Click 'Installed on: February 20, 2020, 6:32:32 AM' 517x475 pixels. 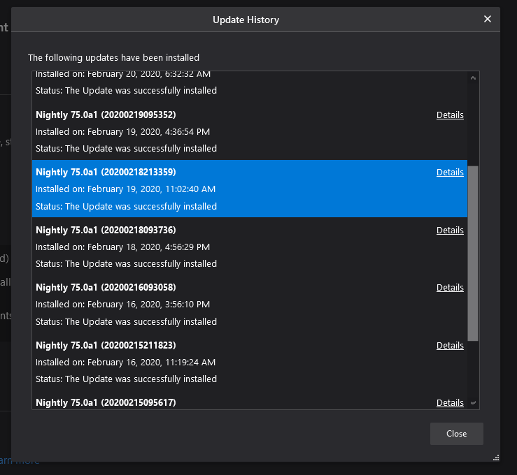123,75
